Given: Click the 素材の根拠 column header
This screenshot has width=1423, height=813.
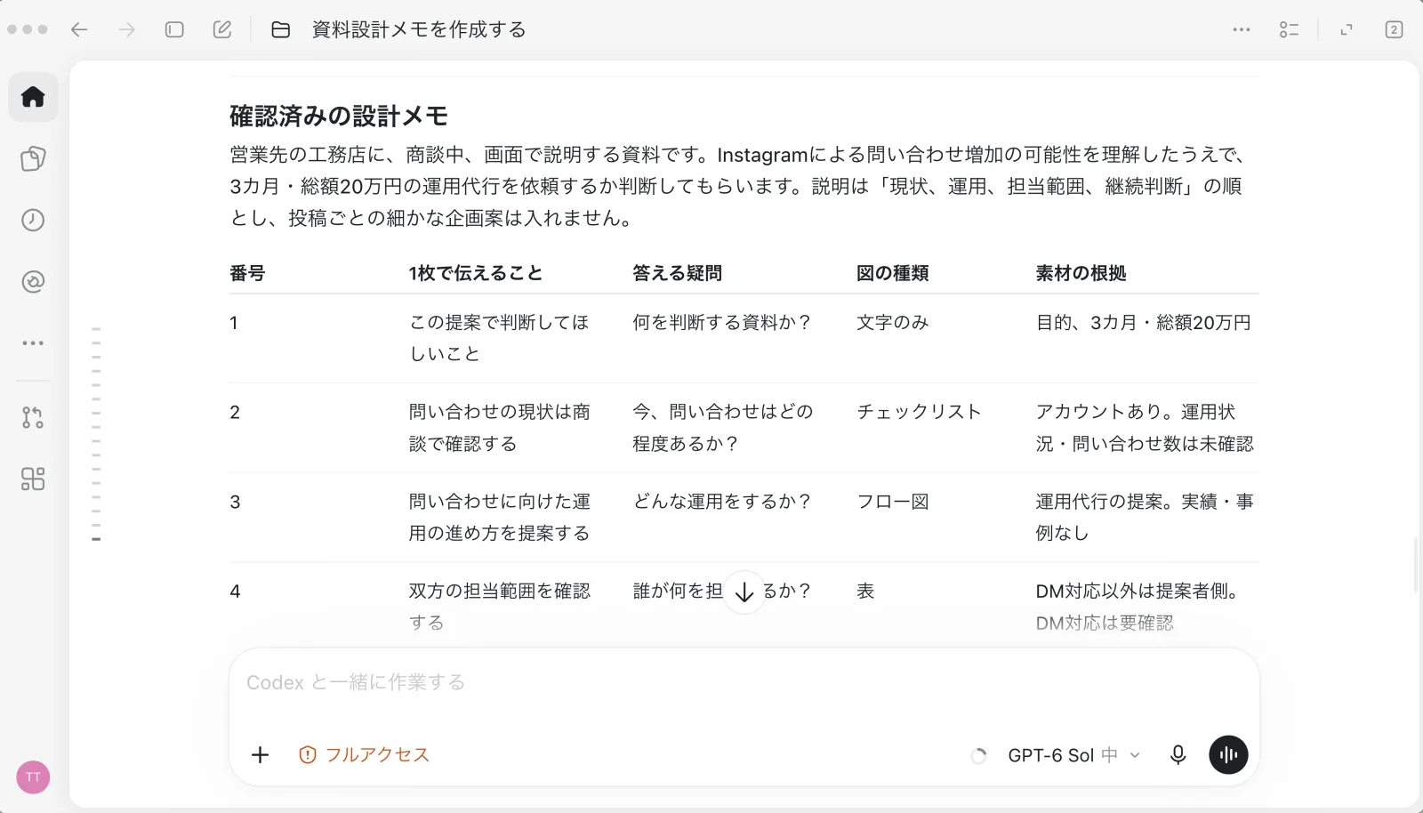Looking at the screenshot, I should coord(1081,273).
